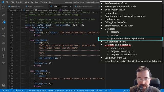
Task: Click line number 84 in the gutter
Action: pos(11,25)
